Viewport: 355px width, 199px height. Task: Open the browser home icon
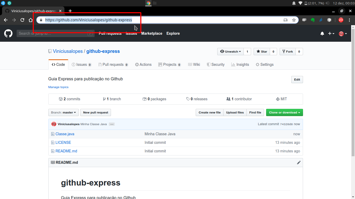[x=31, y=20]
